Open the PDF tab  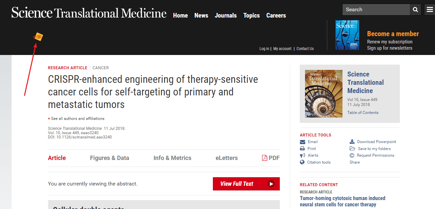(x=271, y=158)
